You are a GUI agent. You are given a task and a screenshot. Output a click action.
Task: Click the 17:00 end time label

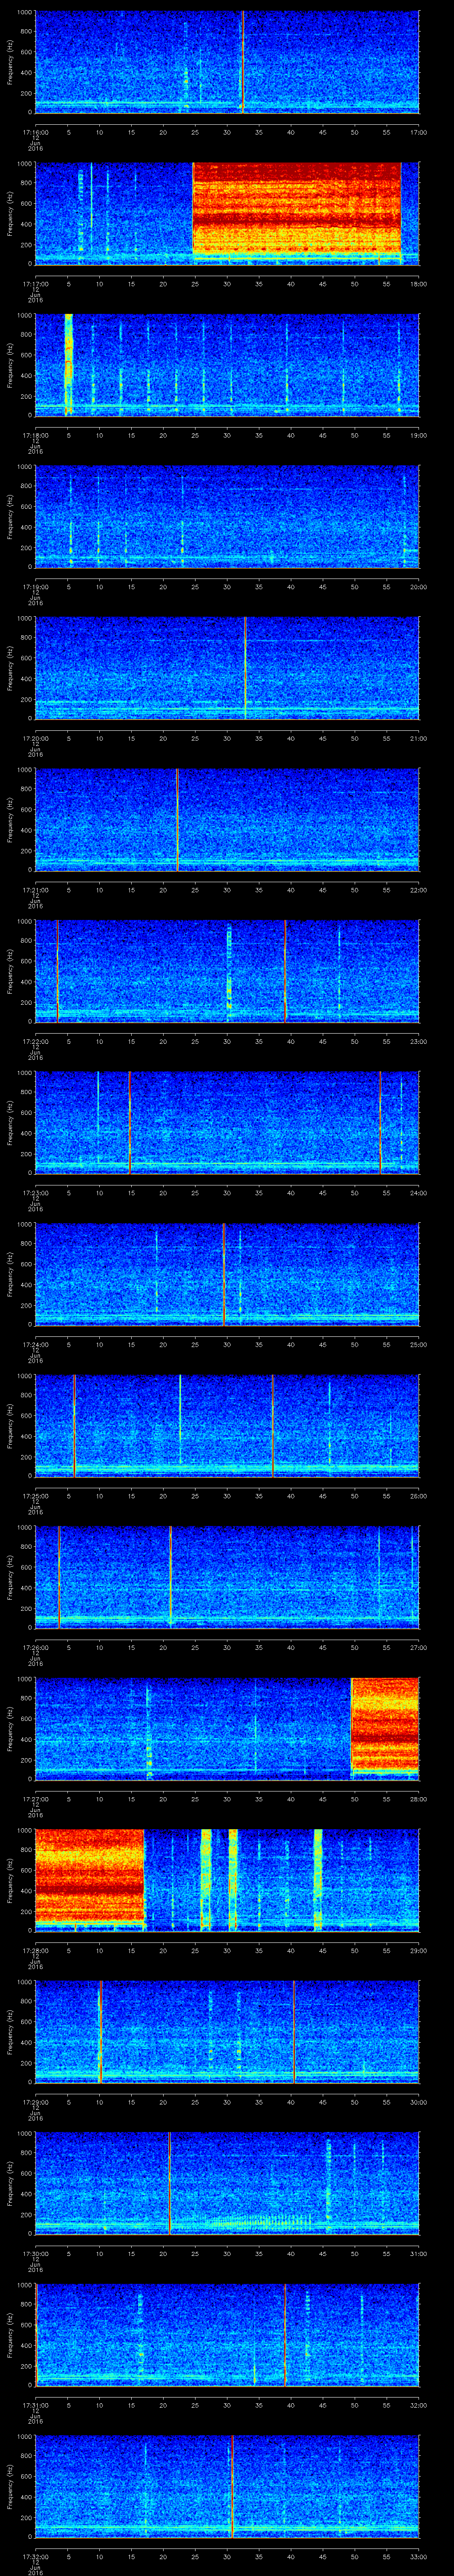418,131
